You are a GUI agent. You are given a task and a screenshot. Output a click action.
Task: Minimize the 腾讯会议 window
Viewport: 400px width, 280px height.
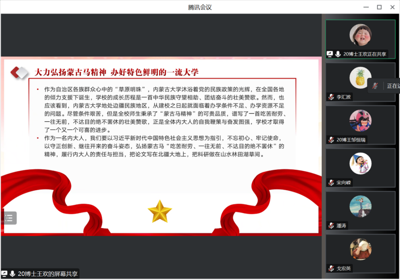tap(366, 7)
